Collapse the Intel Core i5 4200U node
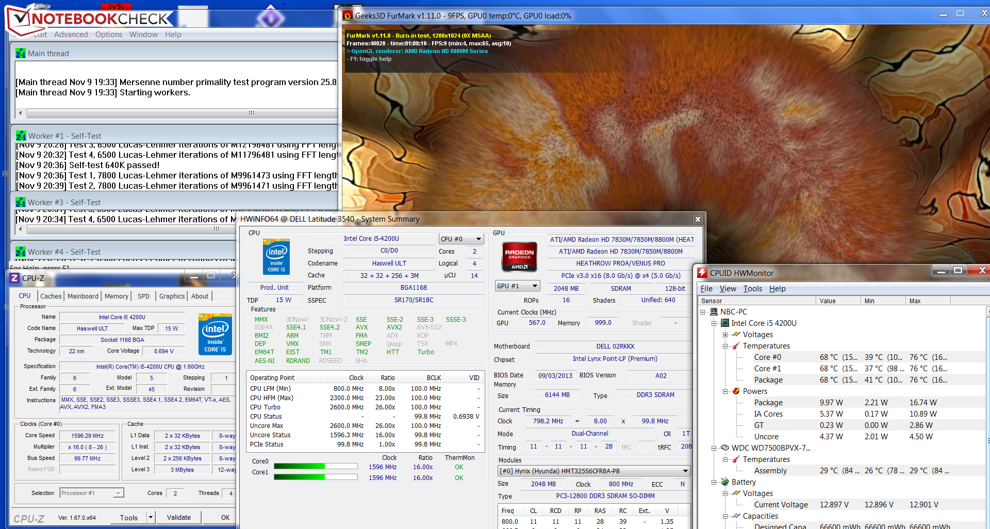The image size is (990, 529). click(714, 323)
